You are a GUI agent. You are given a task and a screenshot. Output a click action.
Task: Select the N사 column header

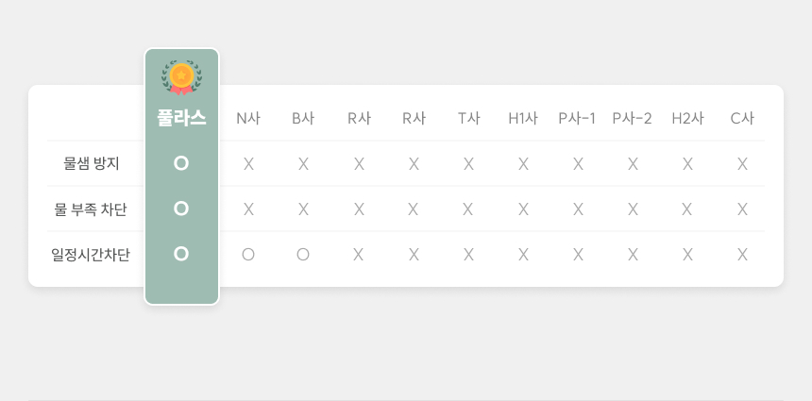coord(248,119)
